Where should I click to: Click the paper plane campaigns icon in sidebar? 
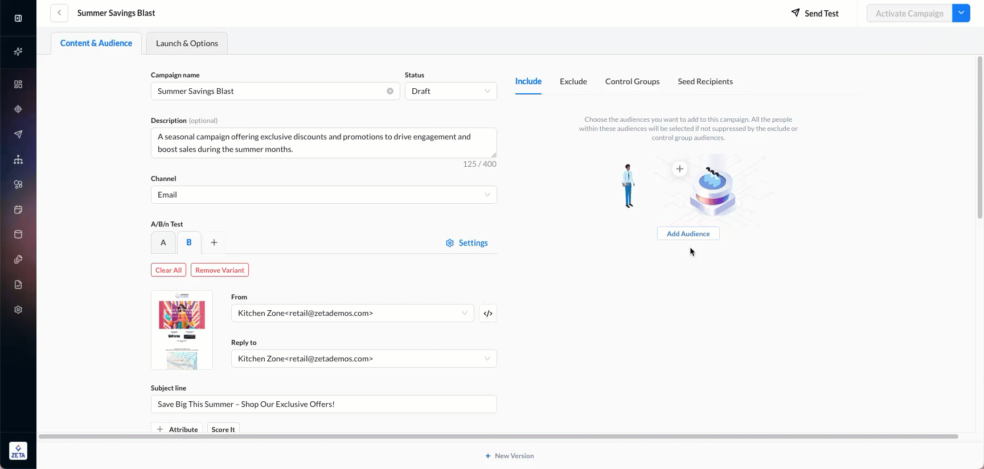(x=18, y=134)
